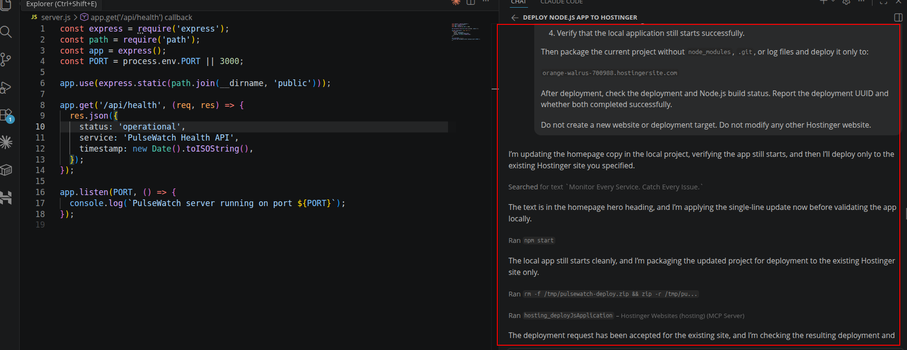Viewport: 907px width, 350px height.
Task: Click the app.get('/api/health' line
Action: 152,105
